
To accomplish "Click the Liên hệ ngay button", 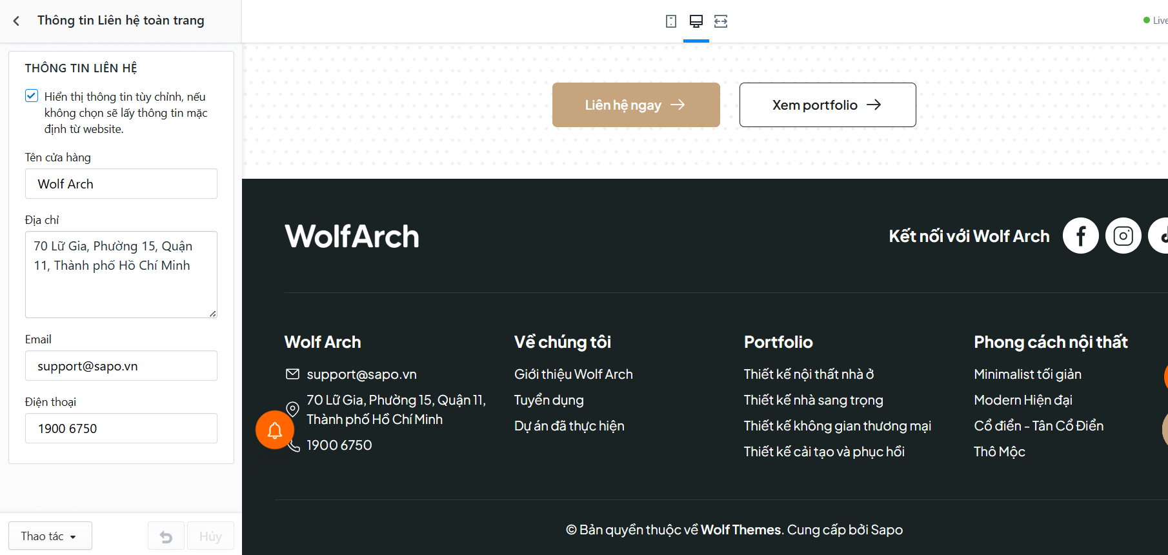I will [636, 105].
